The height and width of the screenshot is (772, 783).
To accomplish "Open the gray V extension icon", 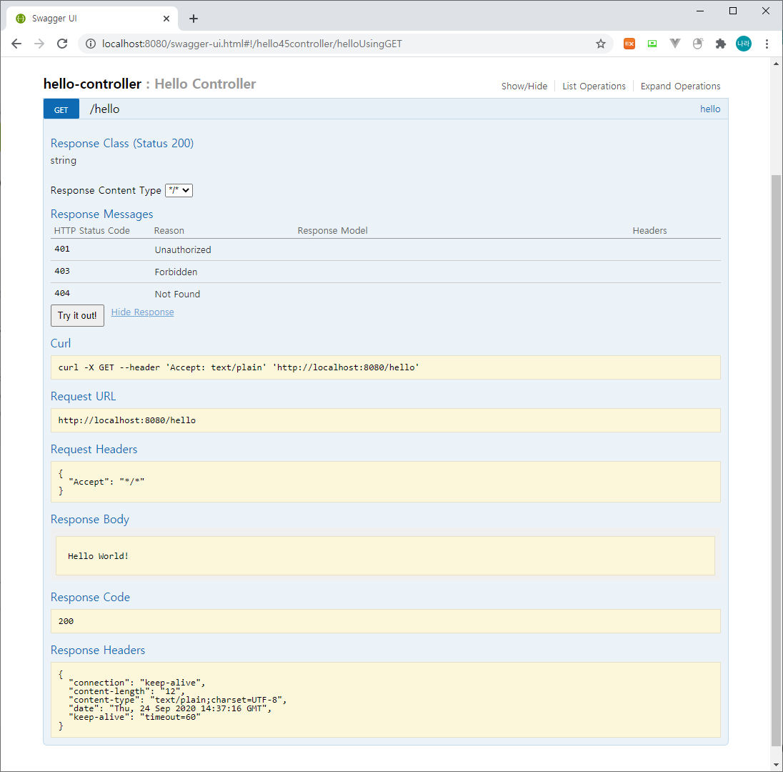I will tap(675, 44).
